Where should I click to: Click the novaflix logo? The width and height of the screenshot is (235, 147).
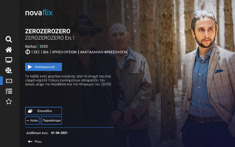point(39,12)
